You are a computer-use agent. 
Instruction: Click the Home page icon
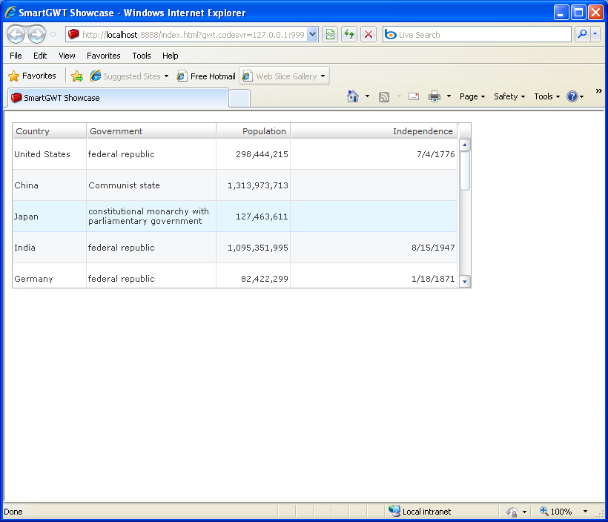(353, 96)
